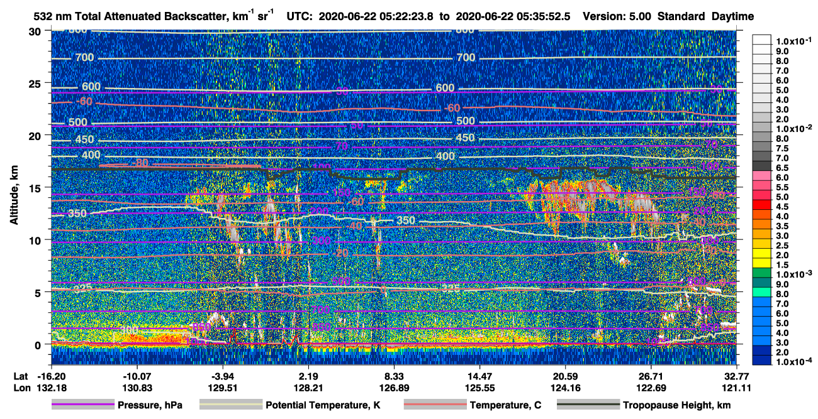The height and width of the screenshot is (419, 818).
Task: Click the Potential Temperature, K legend label
Action: [x=323, y=405]
